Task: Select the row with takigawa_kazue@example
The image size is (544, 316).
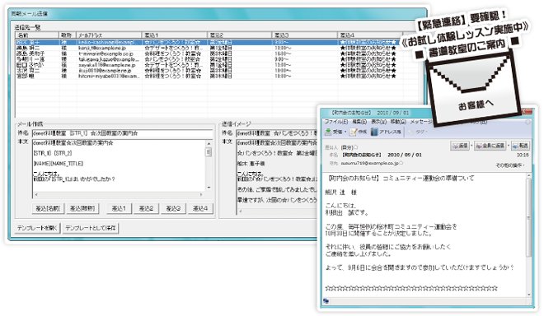Action: click(x=218, y=59)
